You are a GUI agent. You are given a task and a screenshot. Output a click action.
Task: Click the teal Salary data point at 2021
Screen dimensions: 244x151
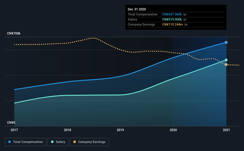226,60
